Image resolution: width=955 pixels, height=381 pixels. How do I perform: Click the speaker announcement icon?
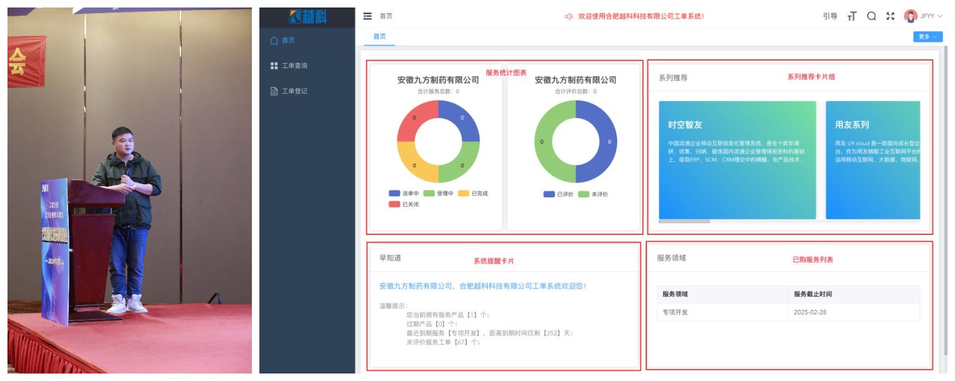tap(569, 16)
